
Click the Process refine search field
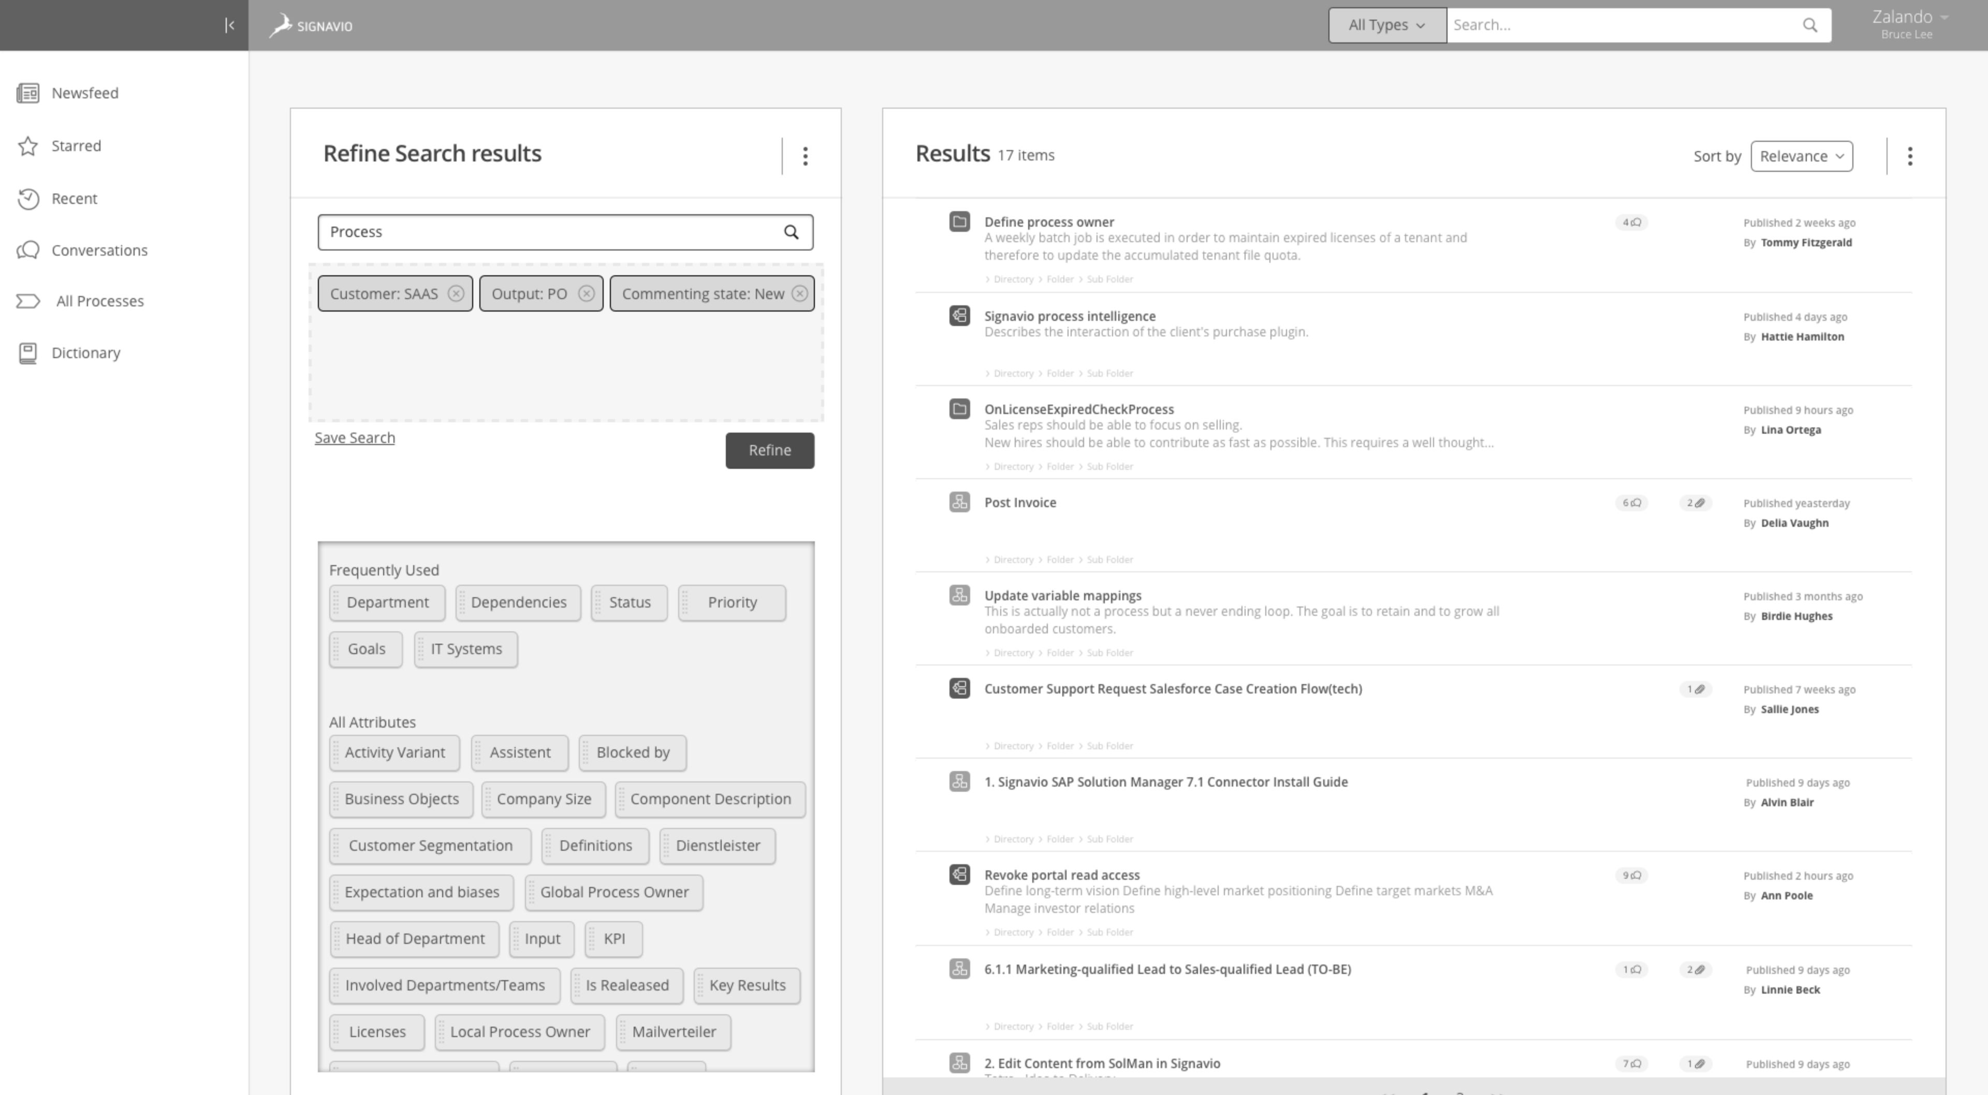coord(565,232)
